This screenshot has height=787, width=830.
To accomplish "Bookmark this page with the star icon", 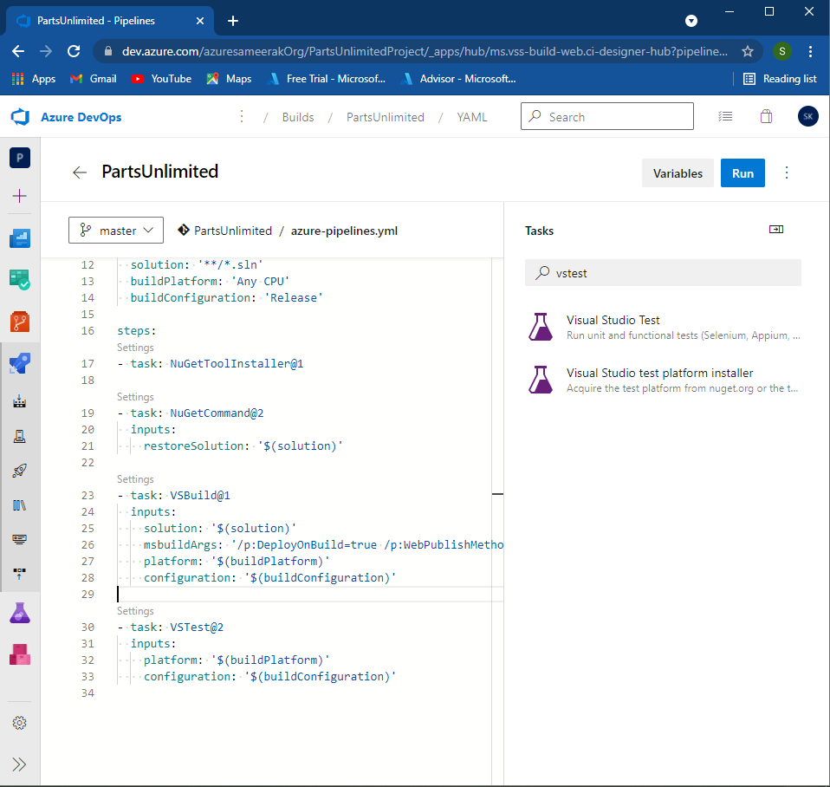I will tap(748, 51).
